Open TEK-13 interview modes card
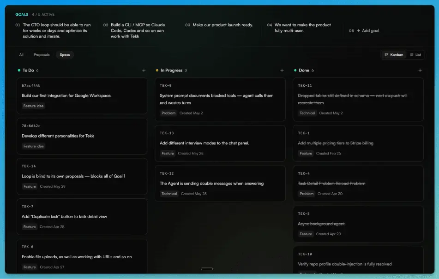439x279 pixels. coord(220,143)
